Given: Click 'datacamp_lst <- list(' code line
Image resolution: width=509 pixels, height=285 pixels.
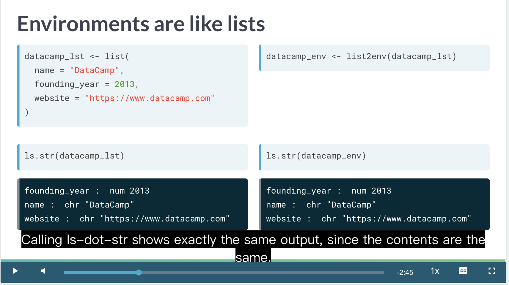Looking at the screenshot, I should 77,56.
